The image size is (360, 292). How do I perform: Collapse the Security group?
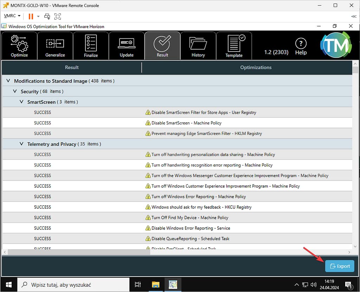click(x=15, y=91)
